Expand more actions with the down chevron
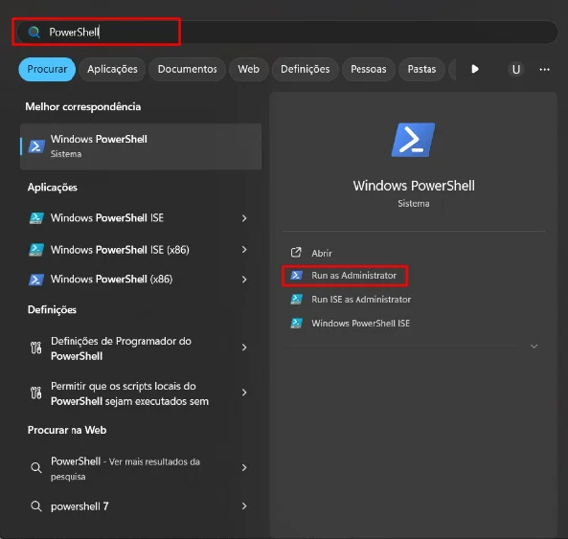 534,347
